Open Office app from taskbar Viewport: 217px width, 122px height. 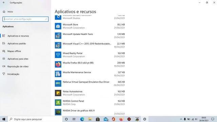[114, 119]
